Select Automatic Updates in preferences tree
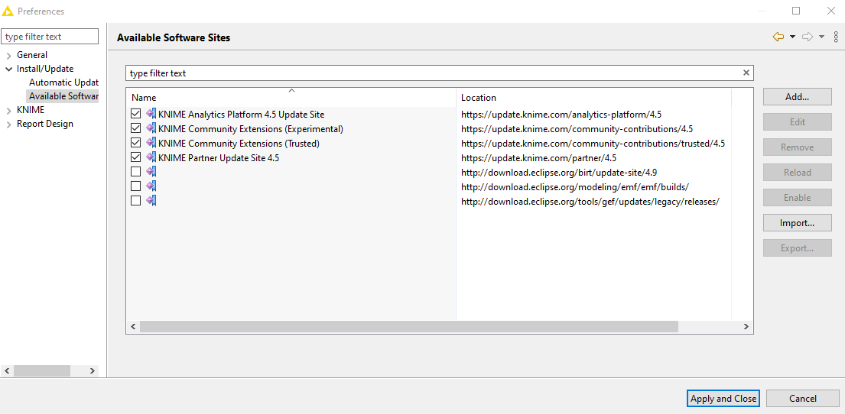Screen dimensions: 845x414 tap(63, 82)
